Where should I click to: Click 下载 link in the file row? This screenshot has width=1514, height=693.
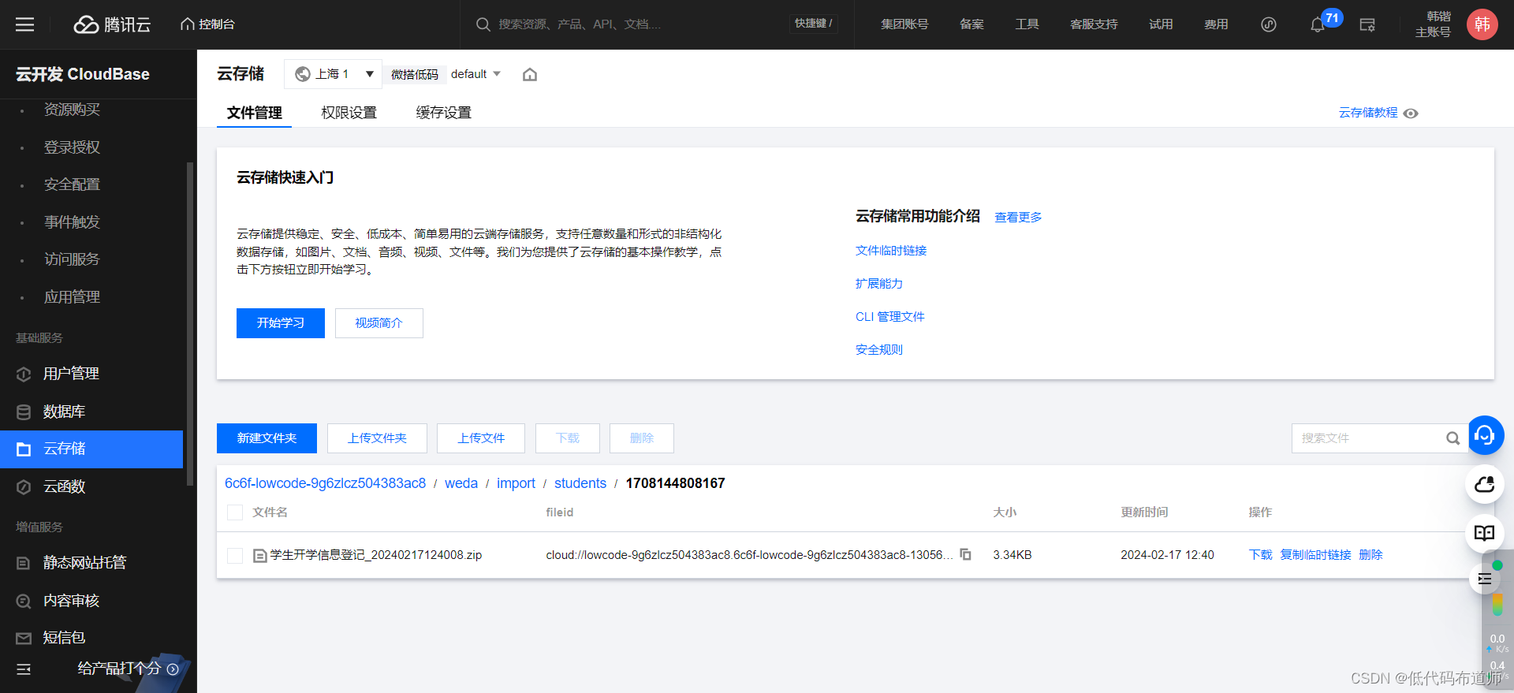[x=1260, y=555]
